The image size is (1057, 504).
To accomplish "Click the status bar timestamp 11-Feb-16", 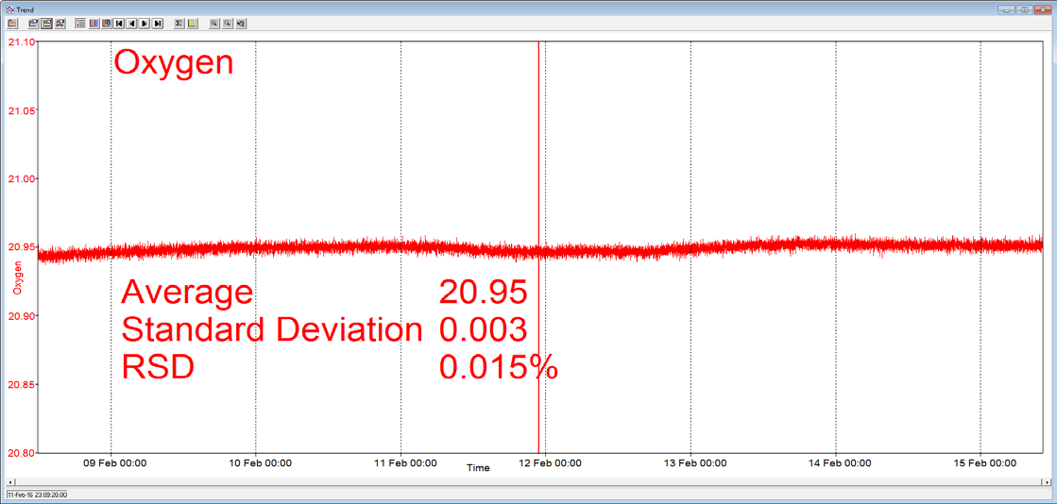I will click(x=38, y=495).
